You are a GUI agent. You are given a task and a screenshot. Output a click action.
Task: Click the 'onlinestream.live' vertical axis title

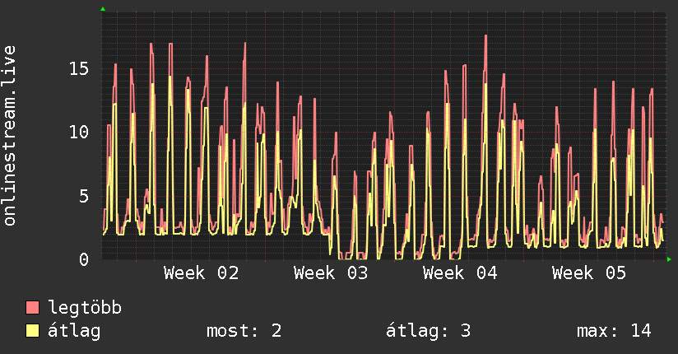pyautogui.click(x=9, y=136)
